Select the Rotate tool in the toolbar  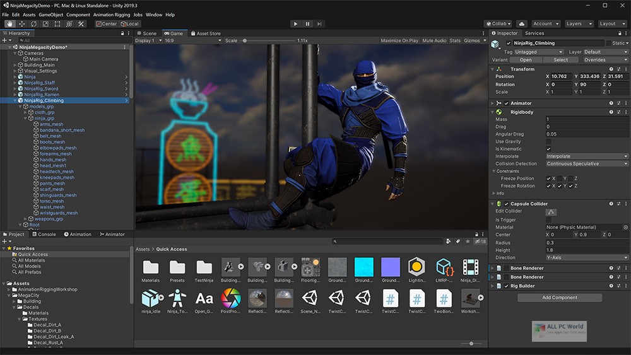34,24
